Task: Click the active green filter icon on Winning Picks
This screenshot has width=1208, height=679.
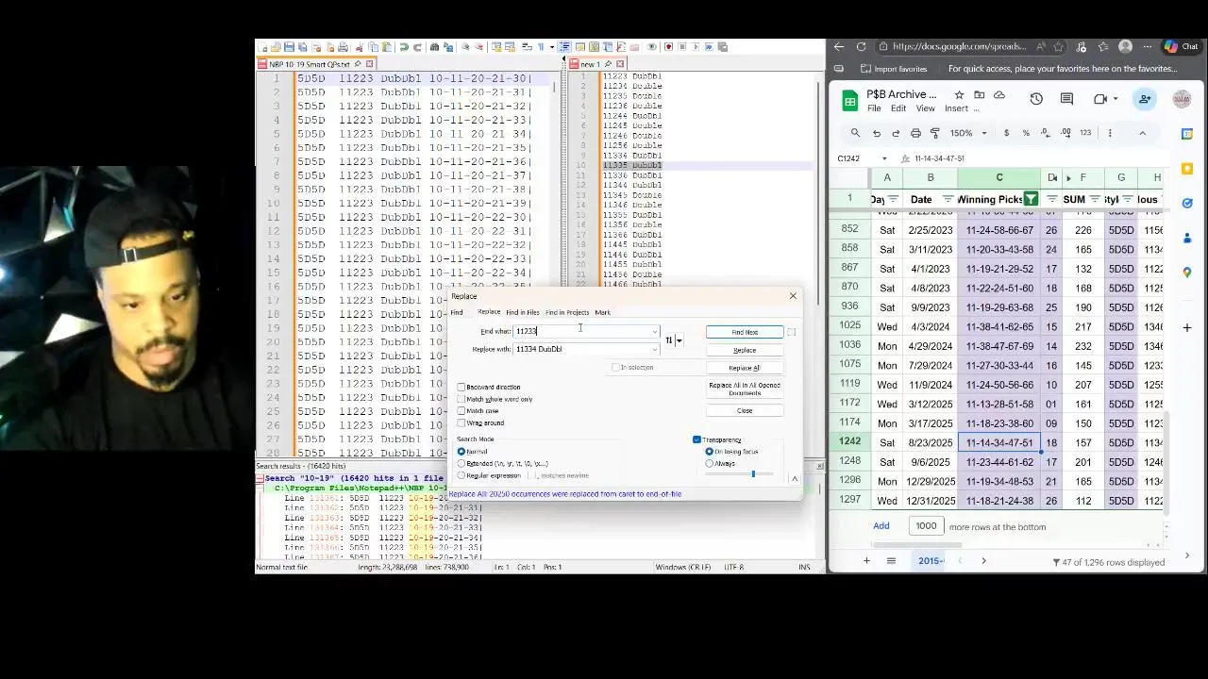Action: click(1031, 200)
